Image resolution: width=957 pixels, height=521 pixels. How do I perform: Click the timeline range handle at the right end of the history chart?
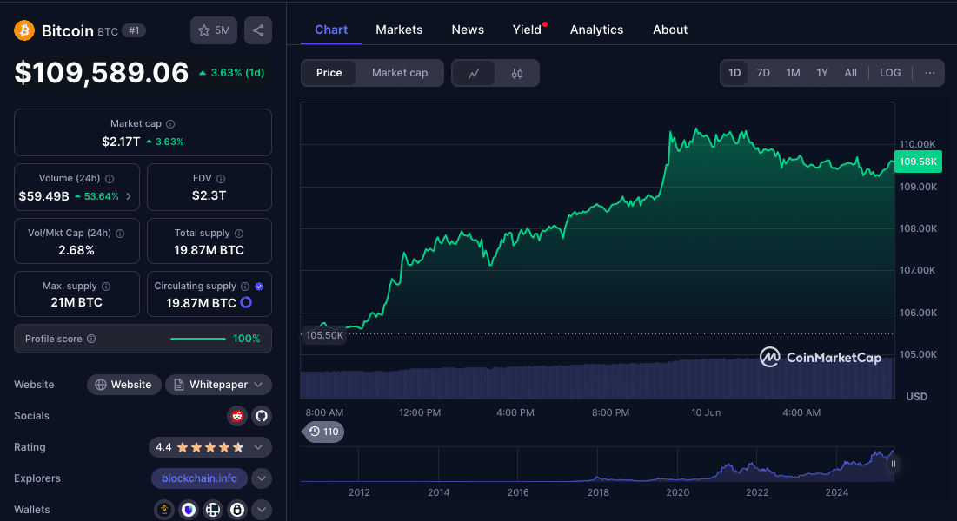tap(893, 464)
